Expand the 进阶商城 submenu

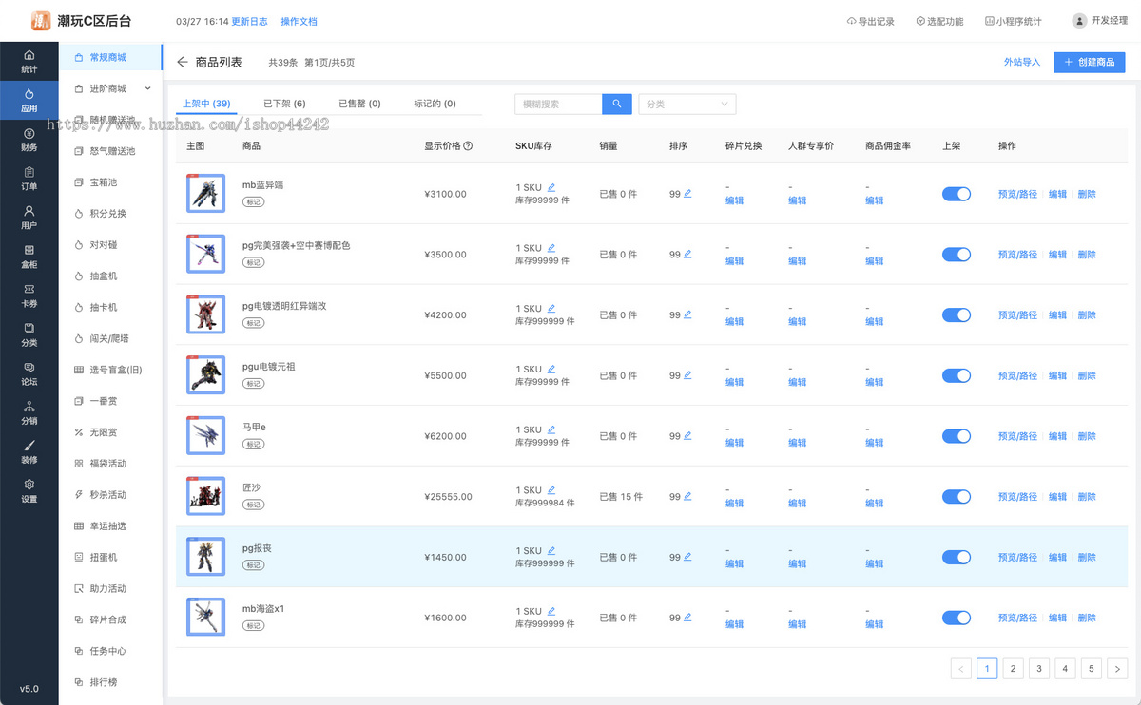111,88
